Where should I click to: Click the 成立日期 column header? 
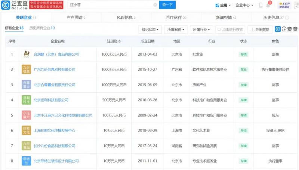click(x=148, y=41)
